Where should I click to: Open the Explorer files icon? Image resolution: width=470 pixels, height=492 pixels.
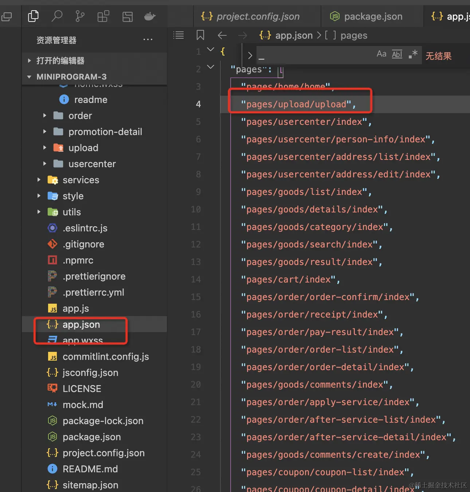(x=33, y=16)
